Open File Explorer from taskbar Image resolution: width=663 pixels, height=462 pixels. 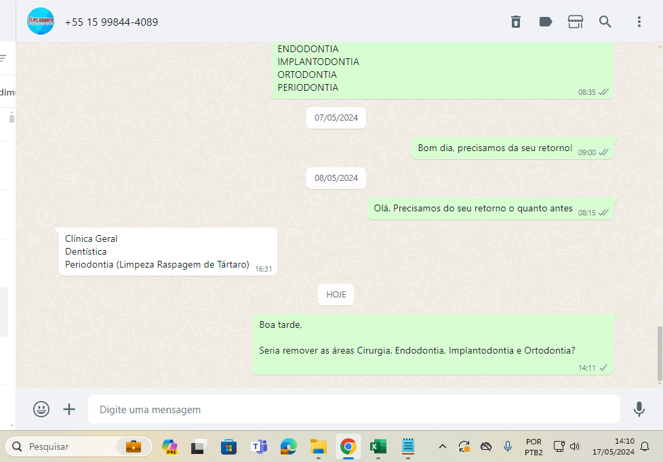point(319,447)
